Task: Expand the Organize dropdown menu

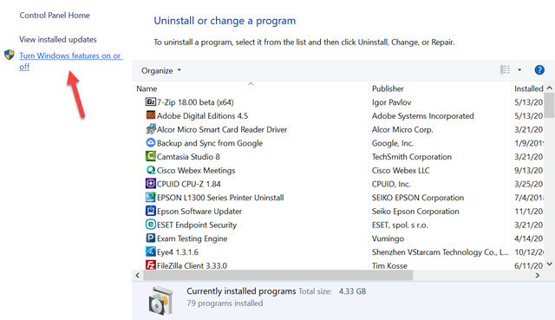Action: click(x=161, y=70)
